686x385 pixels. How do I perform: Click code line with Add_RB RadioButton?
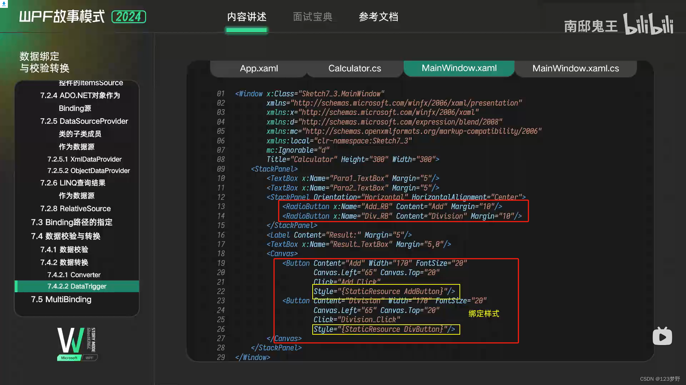392,207
